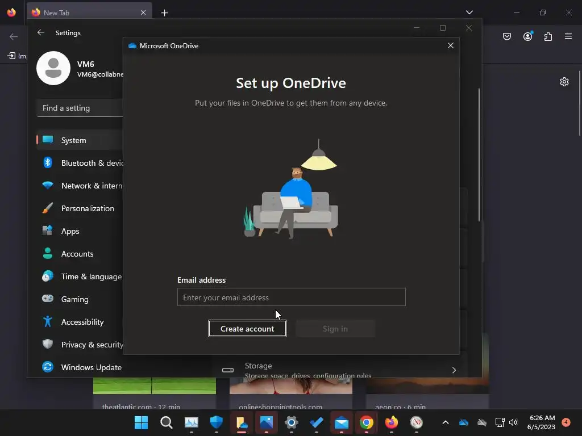
Task: Open the Windows Start menu
Action: [x=141, y=422]
